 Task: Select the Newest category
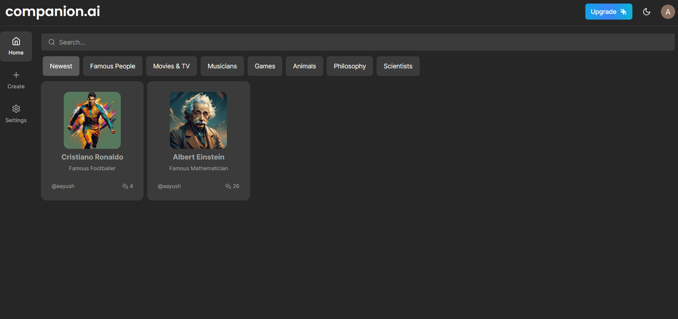pos(61,66)
